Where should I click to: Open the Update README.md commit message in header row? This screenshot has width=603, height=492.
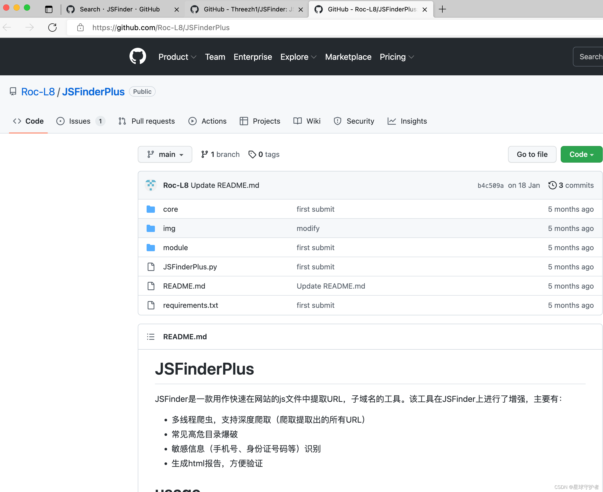[225, 185]
